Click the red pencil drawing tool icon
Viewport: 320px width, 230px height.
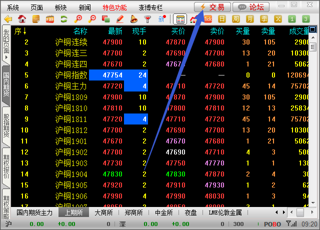[x=120, y=19]
